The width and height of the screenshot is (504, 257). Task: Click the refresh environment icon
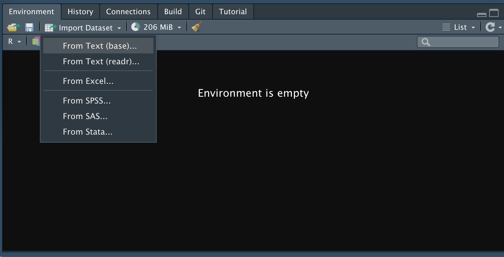pyautogui.click(x=489, y=27)
